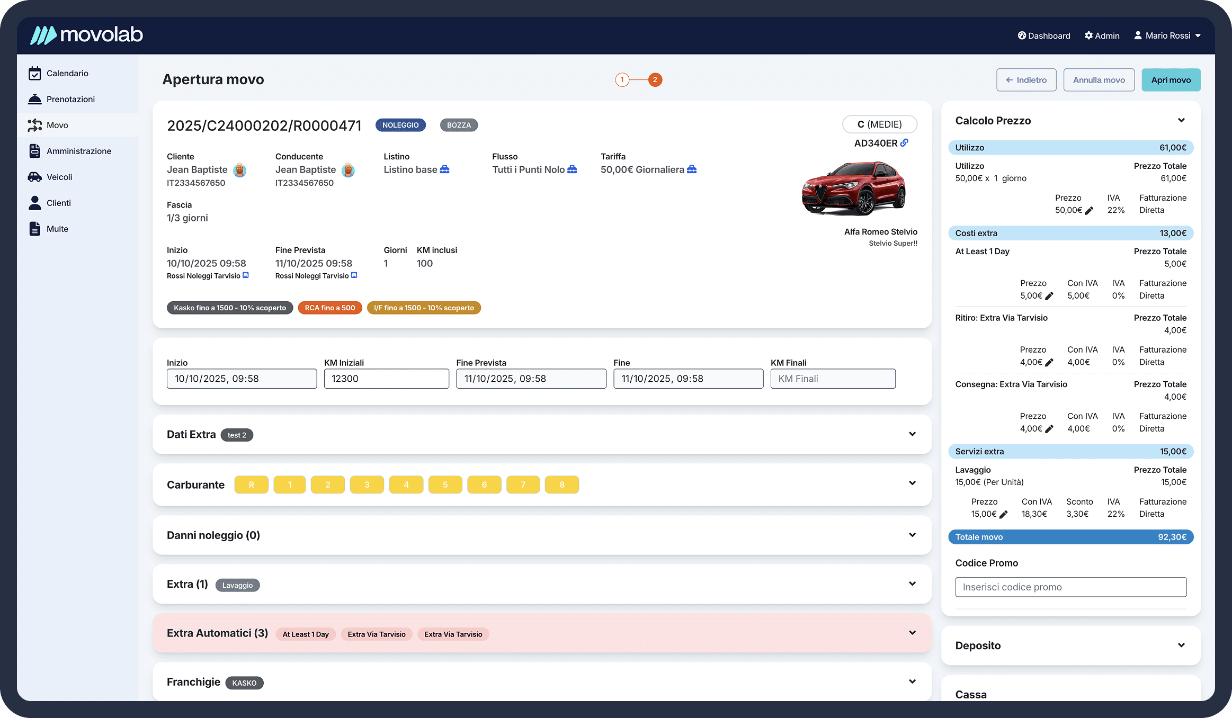Collapse the Calcolo Prezzo panel
Viewport: 1232px width, 718px height.
tap(1181, 120)
